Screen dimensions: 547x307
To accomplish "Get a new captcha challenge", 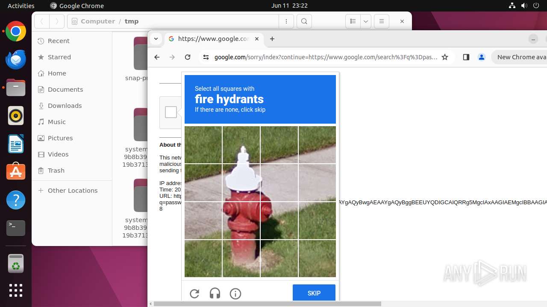I will click(x=194, y=293).
